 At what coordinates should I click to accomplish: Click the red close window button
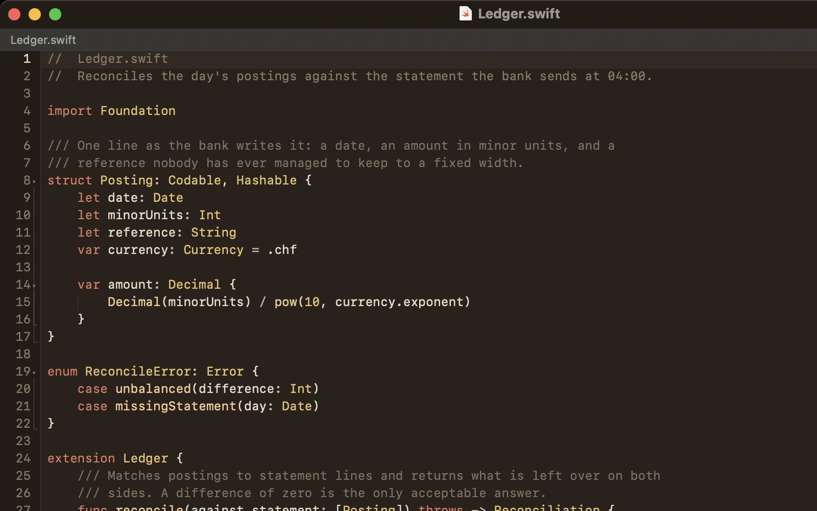click(x=14, y=14)
